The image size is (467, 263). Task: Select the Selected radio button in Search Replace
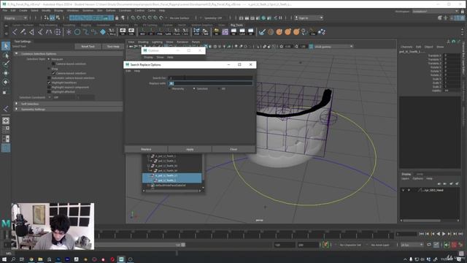[194, 88]
